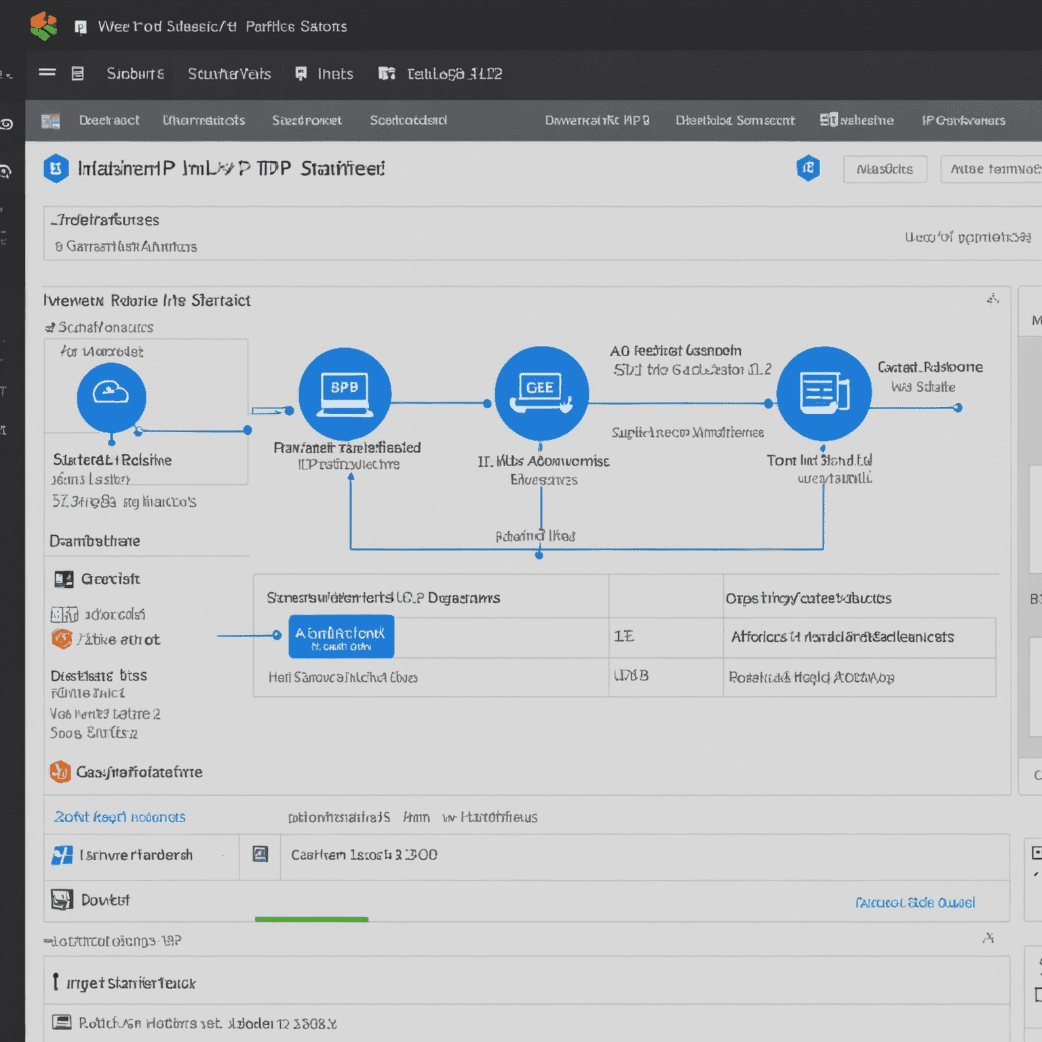The image size is (1042, 1042).
Task: Select the "Dtestsare biss" entry
Action: [x=98, y=676]
